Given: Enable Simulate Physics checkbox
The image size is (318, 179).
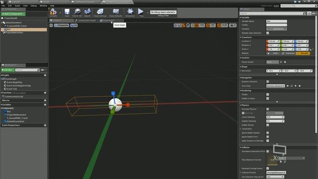Looking at the screenshot, I should (x=267, y=109).
